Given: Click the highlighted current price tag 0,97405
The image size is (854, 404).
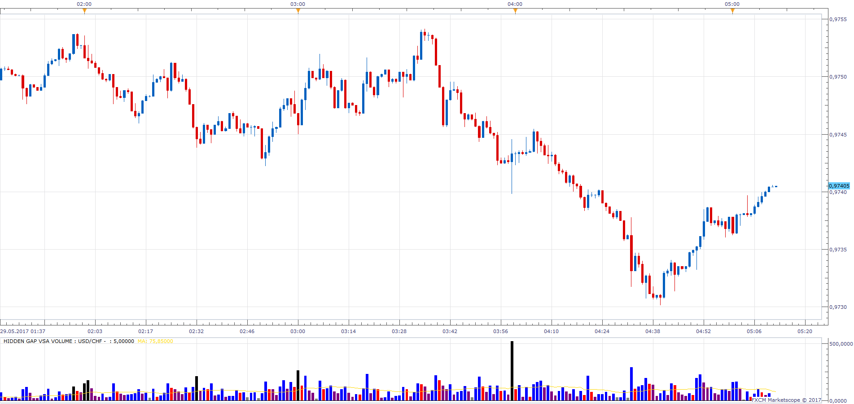Looking at the screenshot, I should click(x=839, y=186).
